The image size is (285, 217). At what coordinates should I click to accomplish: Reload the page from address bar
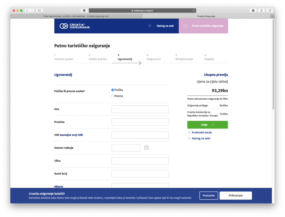pyautogui.click(x=194, y=11)
